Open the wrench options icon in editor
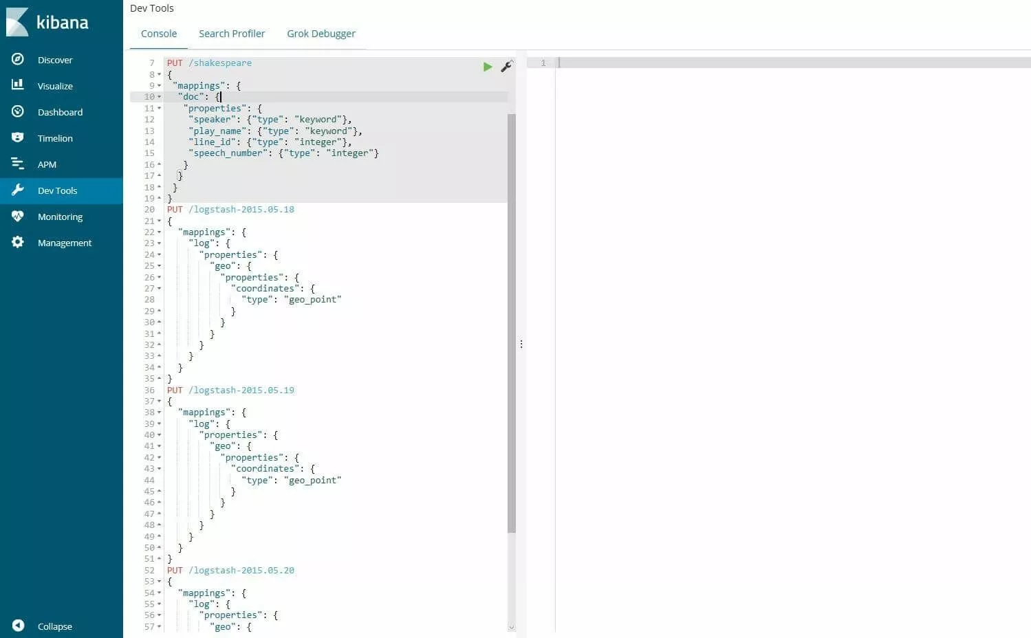This screenshot has height=638, width=1031. point(506,67)
